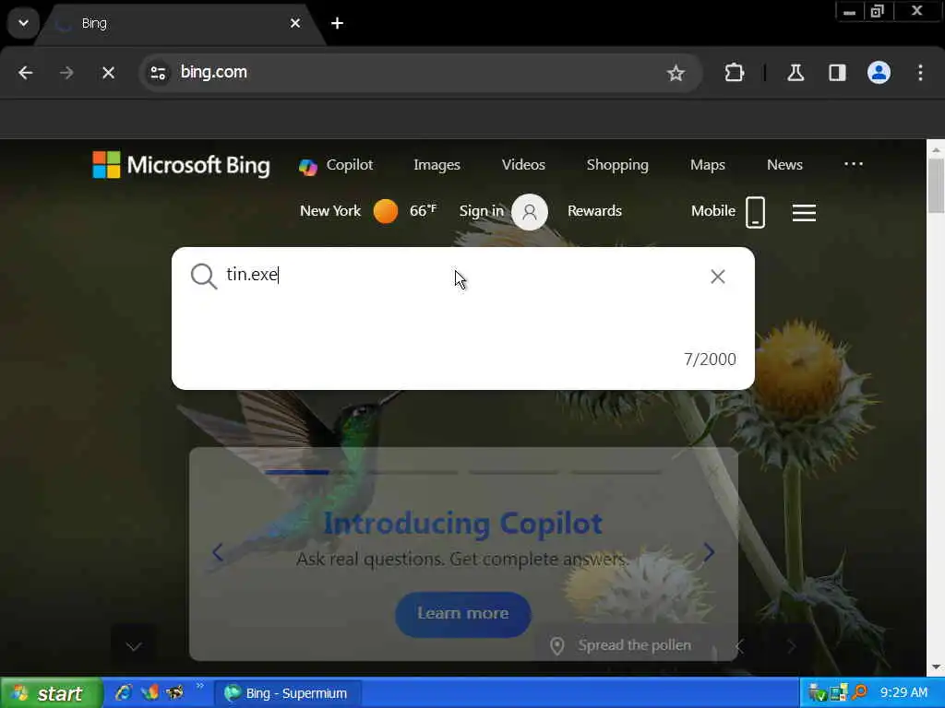Open Copilot from the Bing nav

coord(336,165)
